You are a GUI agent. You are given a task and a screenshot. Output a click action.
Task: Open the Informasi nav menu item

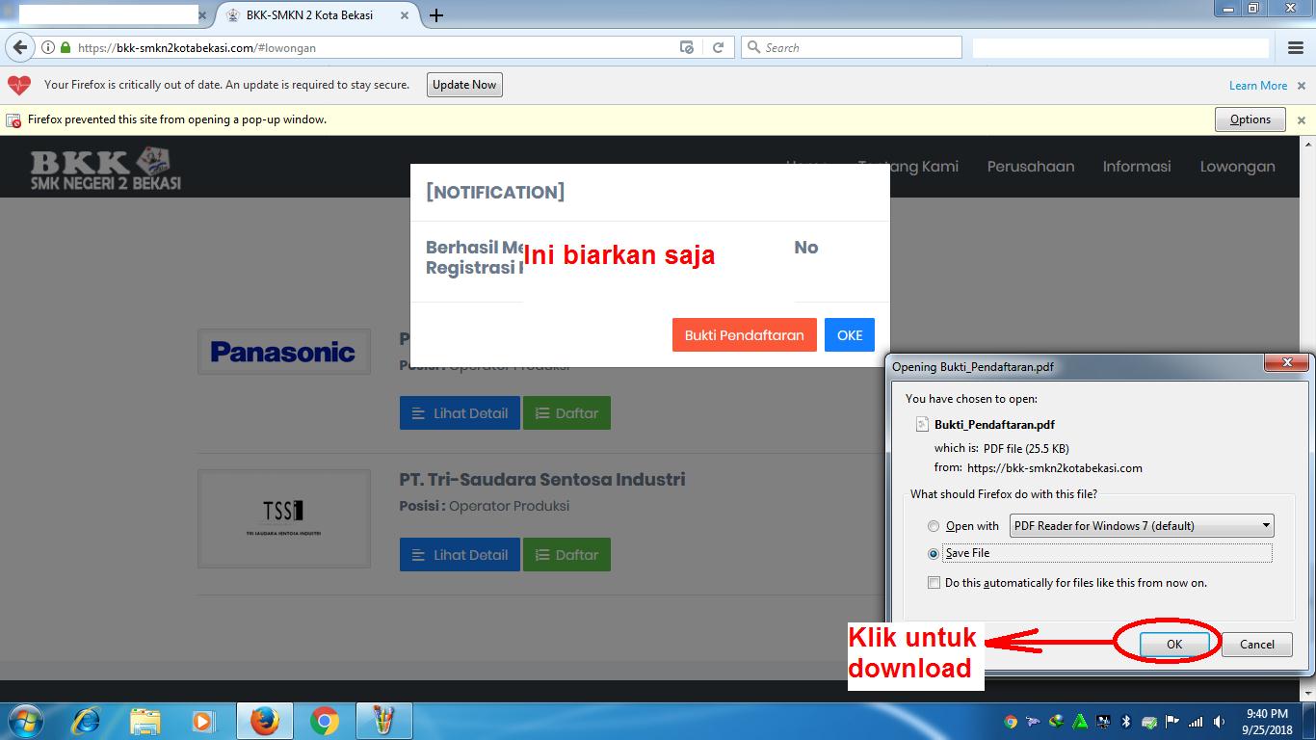1137,167
